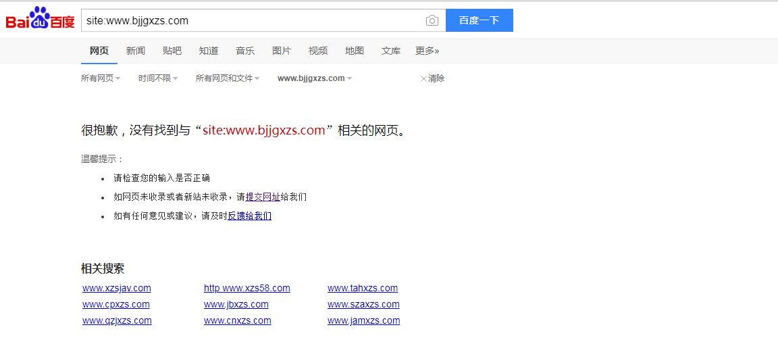
Task: Select the 网页 tab
Action: coord(99,51)
